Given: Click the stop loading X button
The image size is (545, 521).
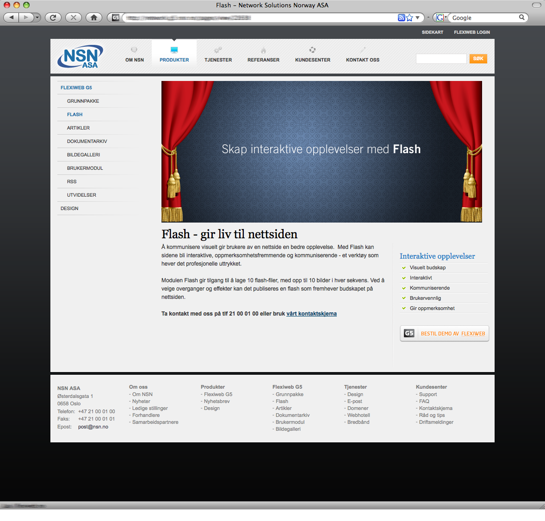Looking at the screenshot, I should 74,18.
